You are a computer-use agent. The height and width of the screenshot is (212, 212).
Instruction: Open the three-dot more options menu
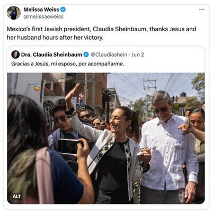click(202, 10)
